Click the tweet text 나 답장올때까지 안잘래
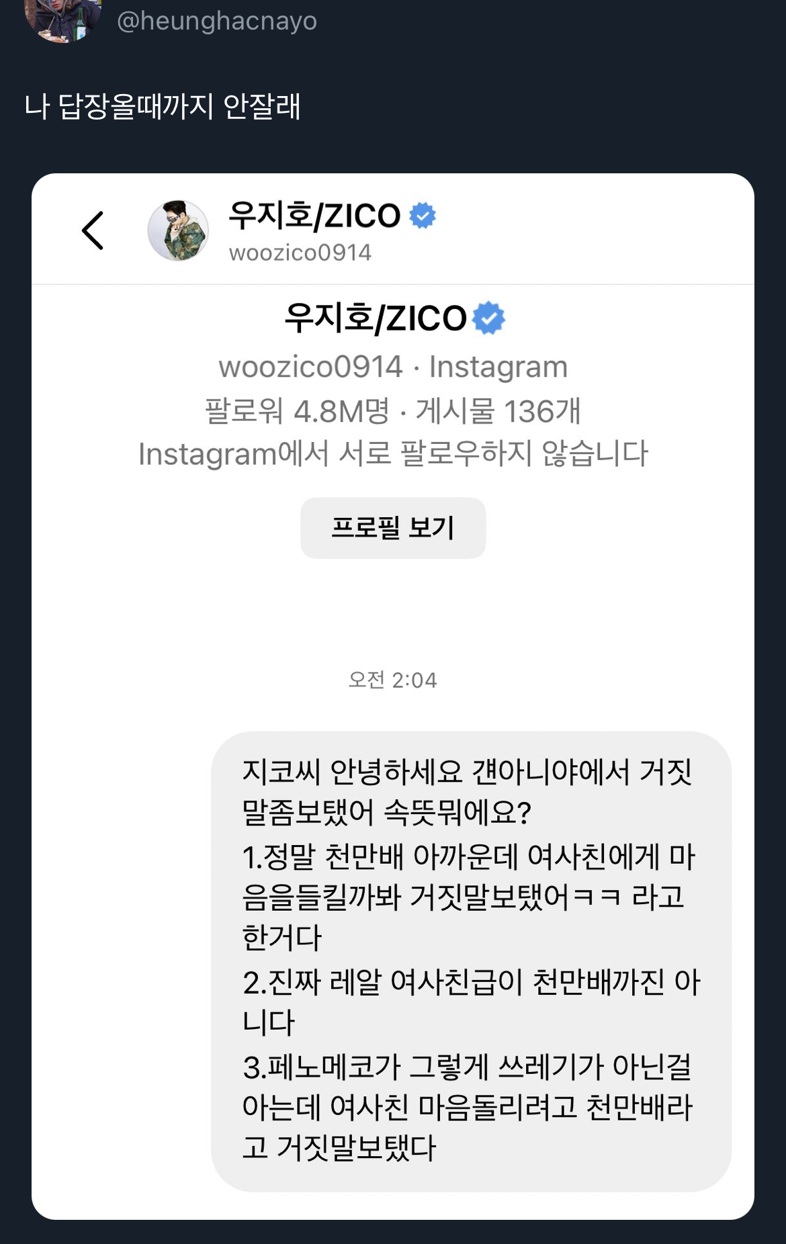This screenshot has height=1244, width=786. tap(163, 106)
